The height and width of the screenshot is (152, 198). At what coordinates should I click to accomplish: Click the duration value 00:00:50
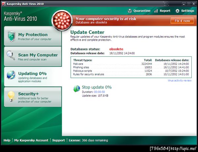pos(99,92)
